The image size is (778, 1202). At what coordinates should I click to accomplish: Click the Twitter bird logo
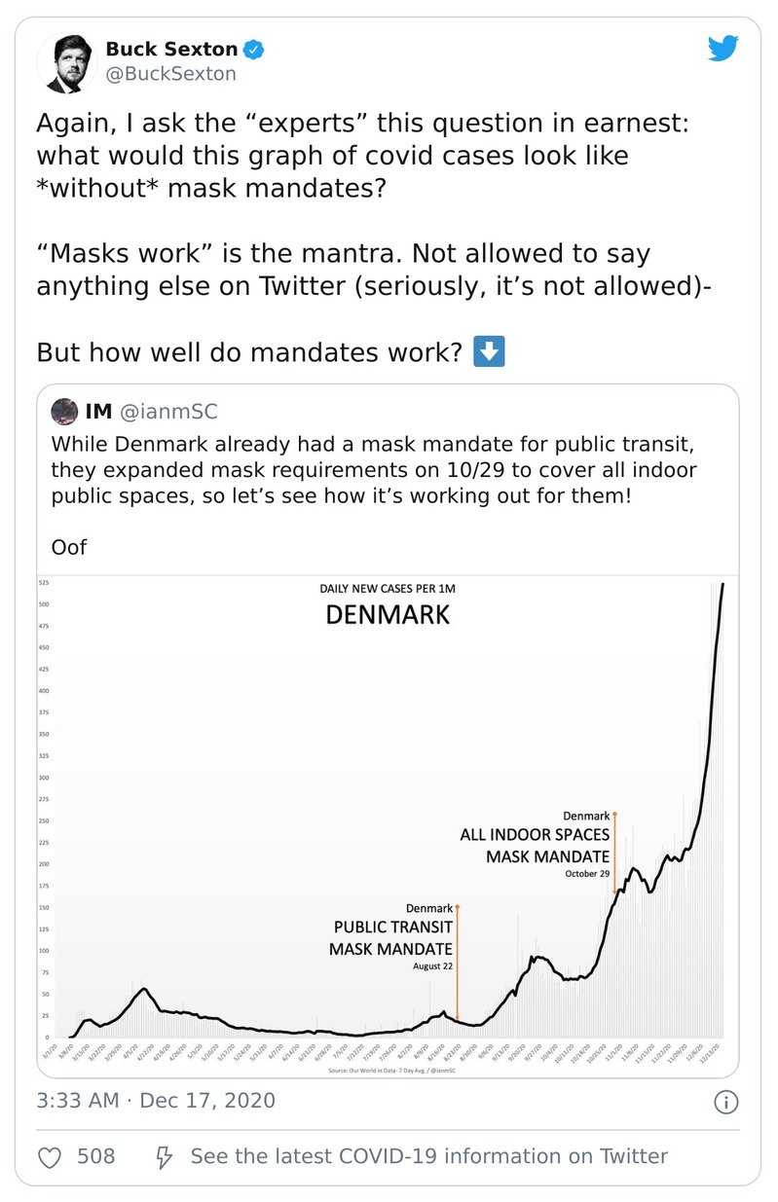pyautogui.click(x=723, y=49)
